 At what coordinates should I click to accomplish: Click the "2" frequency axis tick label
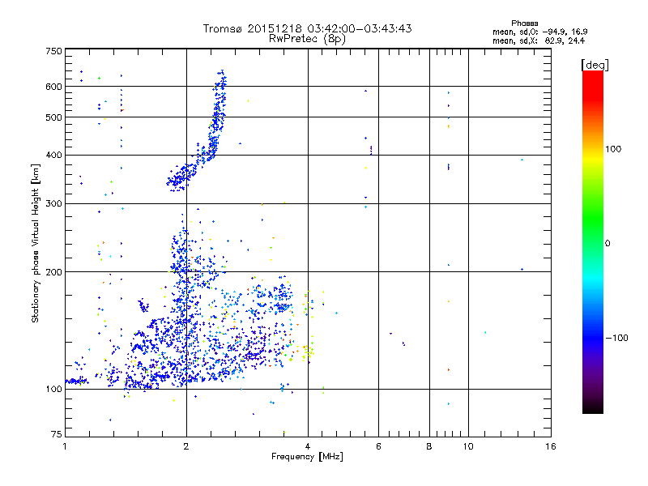[x=186, y=446]
